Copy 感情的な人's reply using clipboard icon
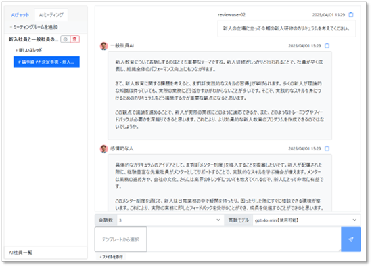372x267 pixels. (x=327, y=148)
